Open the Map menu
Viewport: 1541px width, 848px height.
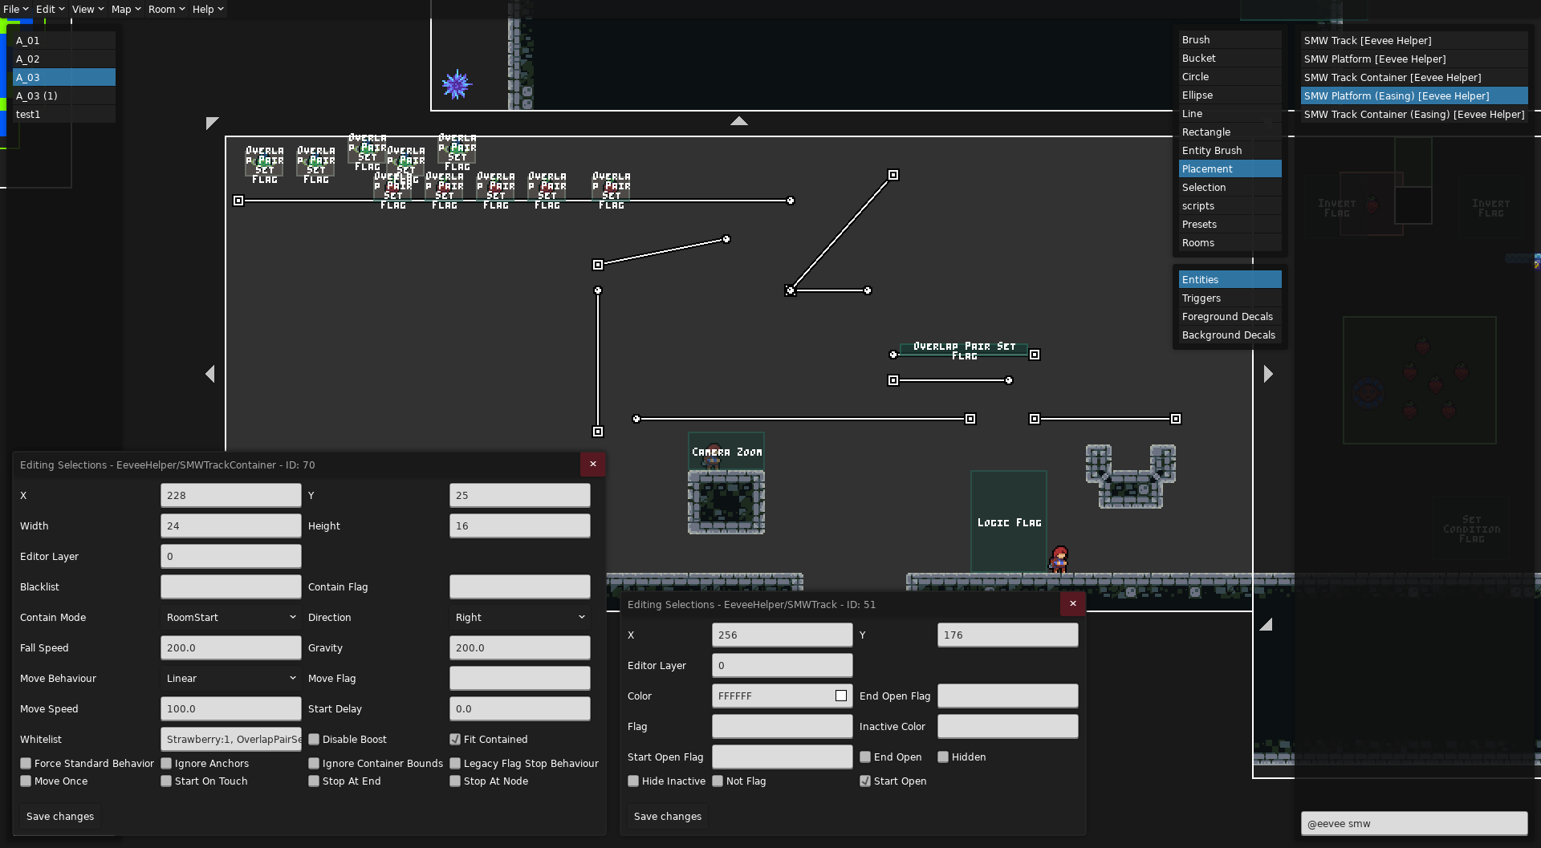[x=125, y=9]
